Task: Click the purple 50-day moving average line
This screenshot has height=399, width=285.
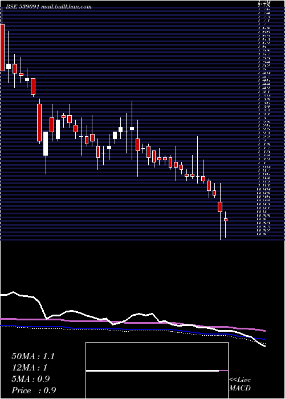Action: tap(132, 323)
